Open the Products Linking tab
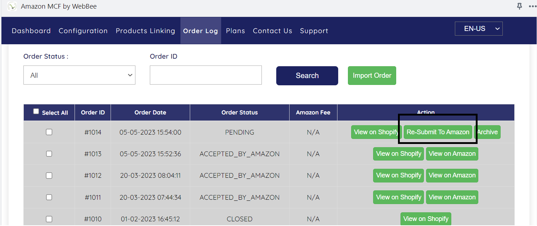Screen dimensions: 537x226 pyautogui.click(x=146, y=31)
